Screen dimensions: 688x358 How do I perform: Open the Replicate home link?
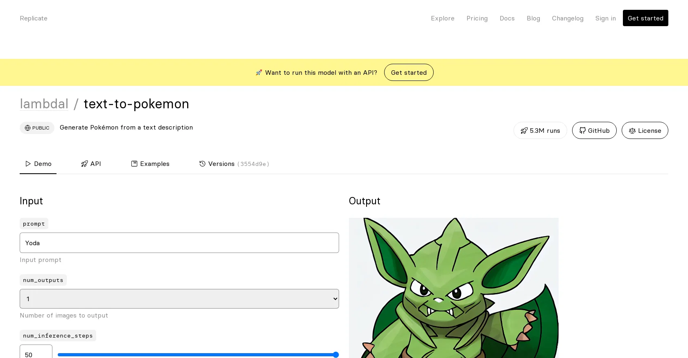point(34,18)
